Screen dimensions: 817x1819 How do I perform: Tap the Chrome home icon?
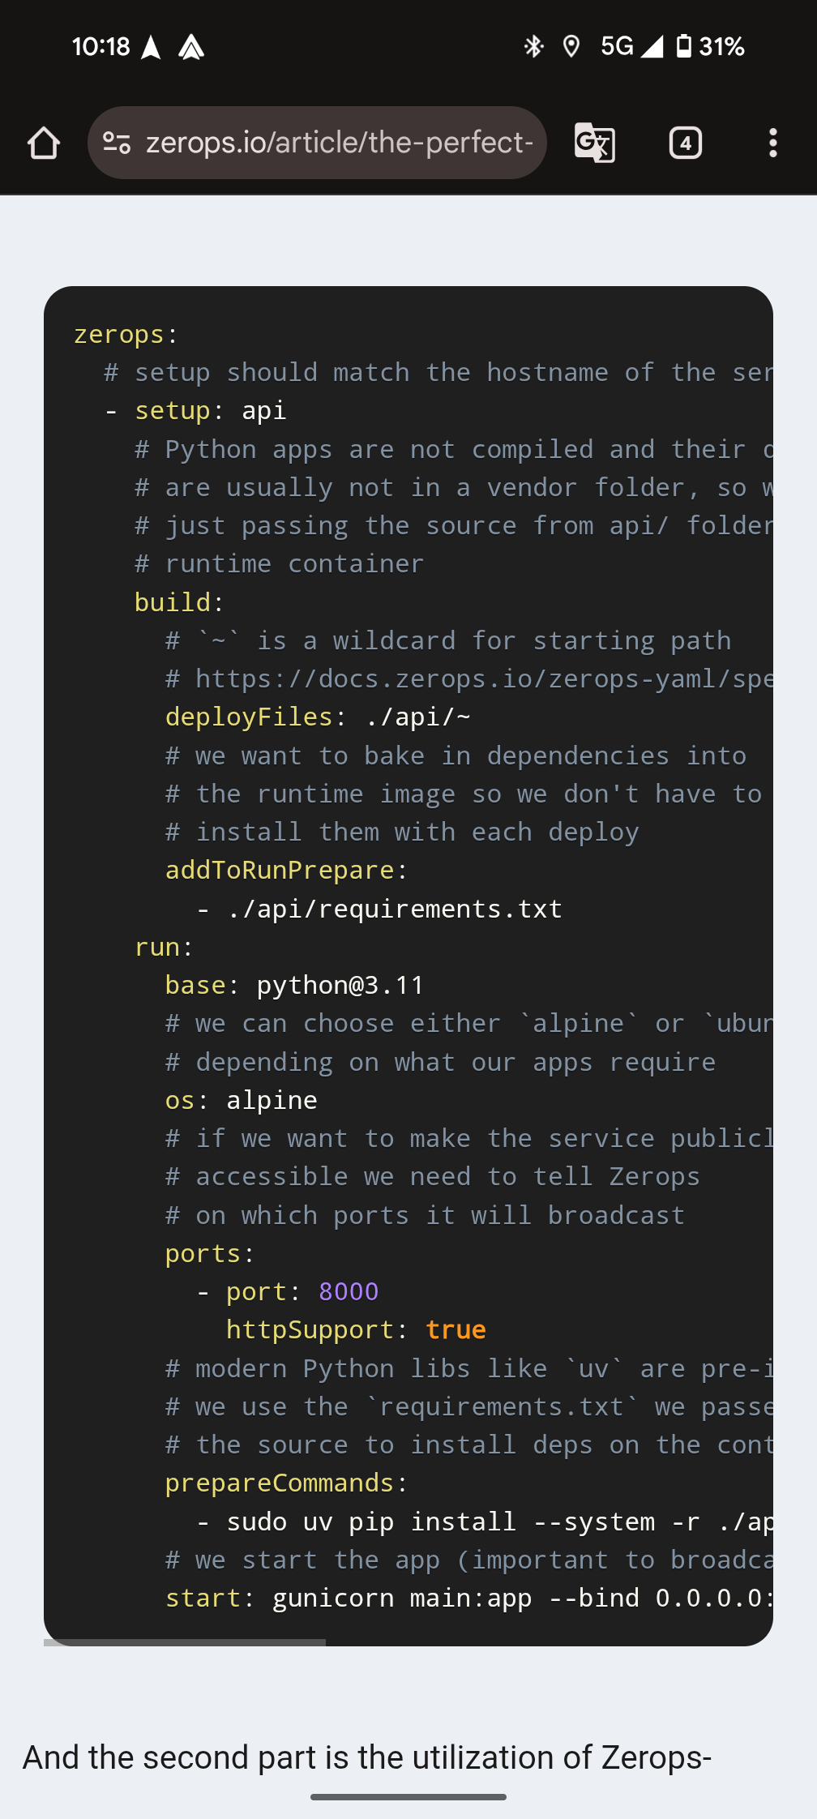44,143
